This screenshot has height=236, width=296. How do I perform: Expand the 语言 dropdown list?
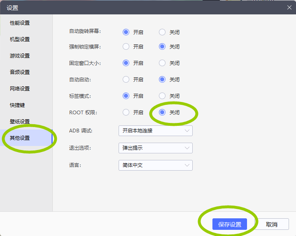point(155,165)
